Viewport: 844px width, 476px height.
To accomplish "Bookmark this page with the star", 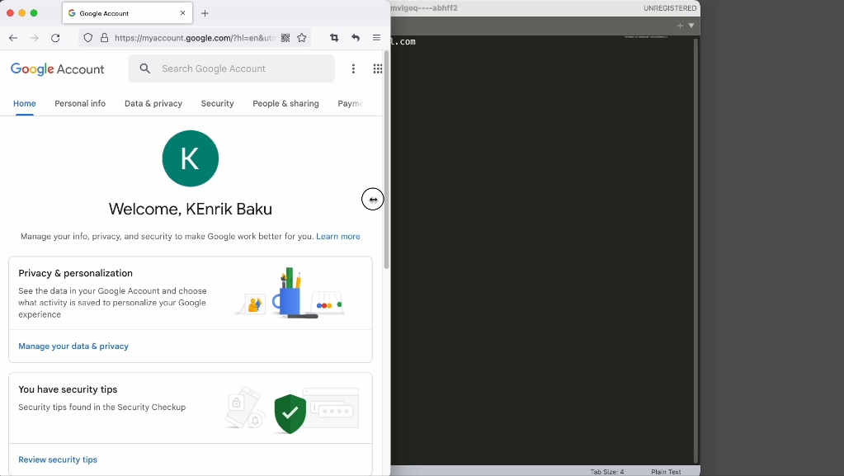I will [302, 38].
